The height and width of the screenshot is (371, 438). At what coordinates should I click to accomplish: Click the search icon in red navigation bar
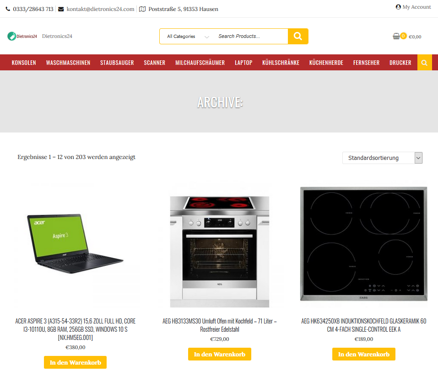[x=424, y=63]
